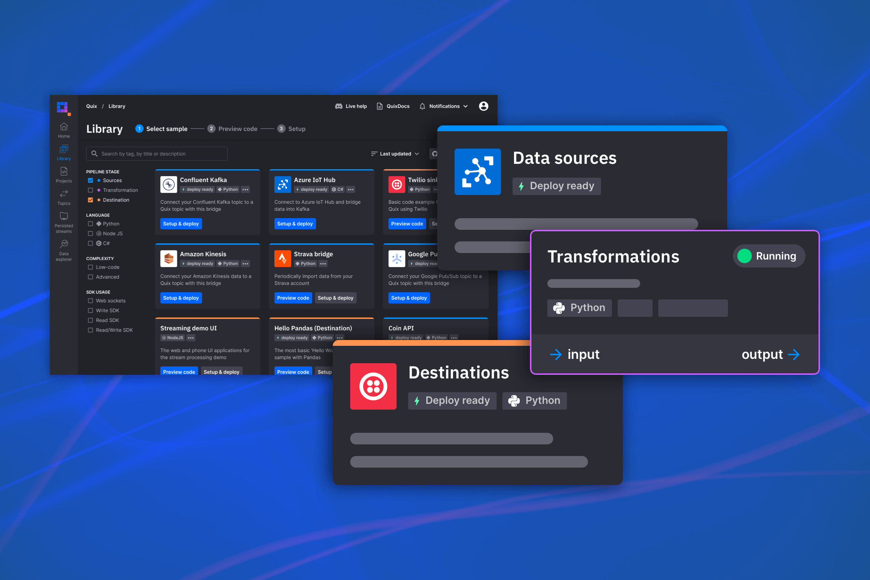
Task: Expand more tags on Coin API
Action: 454,338
